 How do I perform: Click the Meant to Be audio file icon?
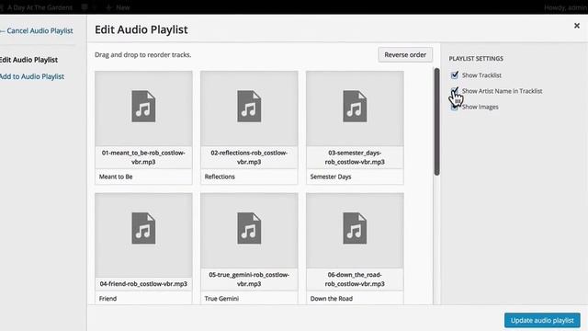click(143, 107)
